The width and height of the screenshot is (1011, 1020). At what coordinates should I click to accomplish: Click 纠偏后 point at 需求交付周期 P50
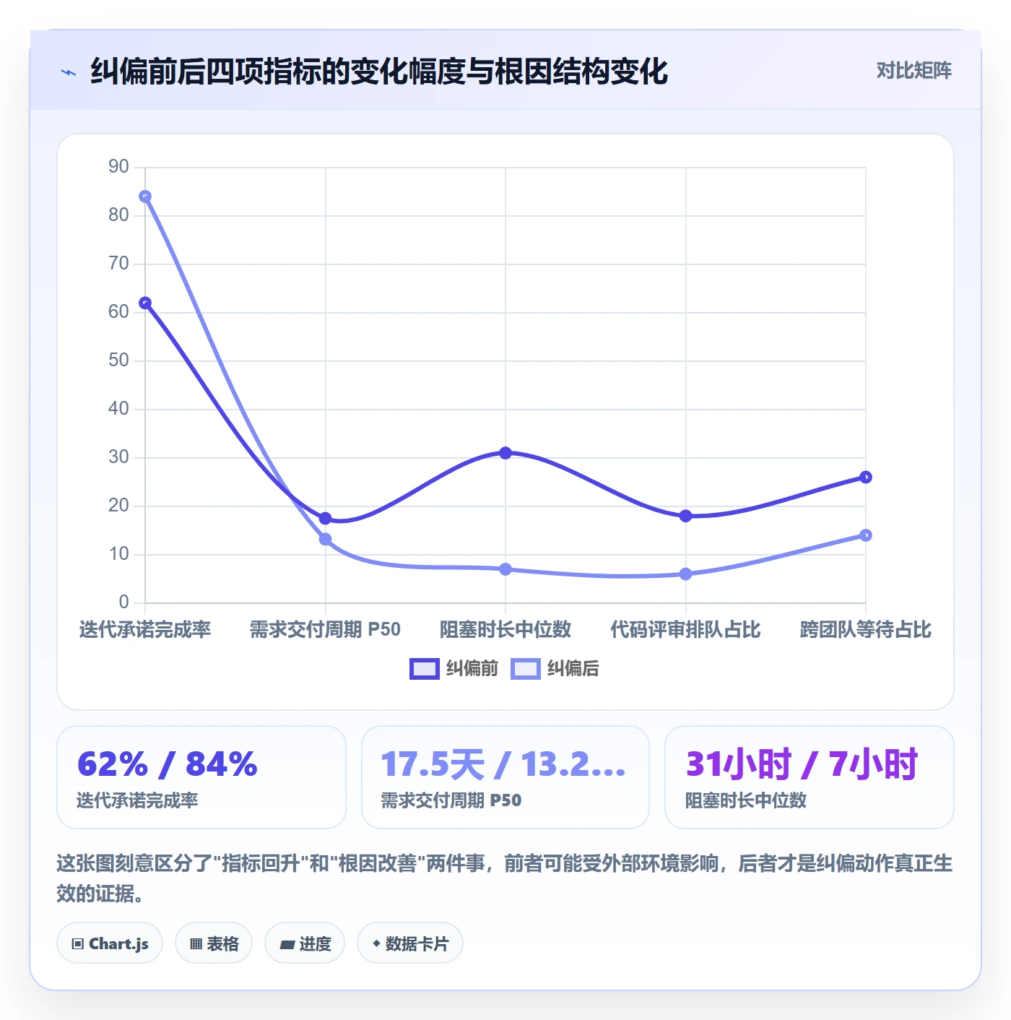click(326, 540)
